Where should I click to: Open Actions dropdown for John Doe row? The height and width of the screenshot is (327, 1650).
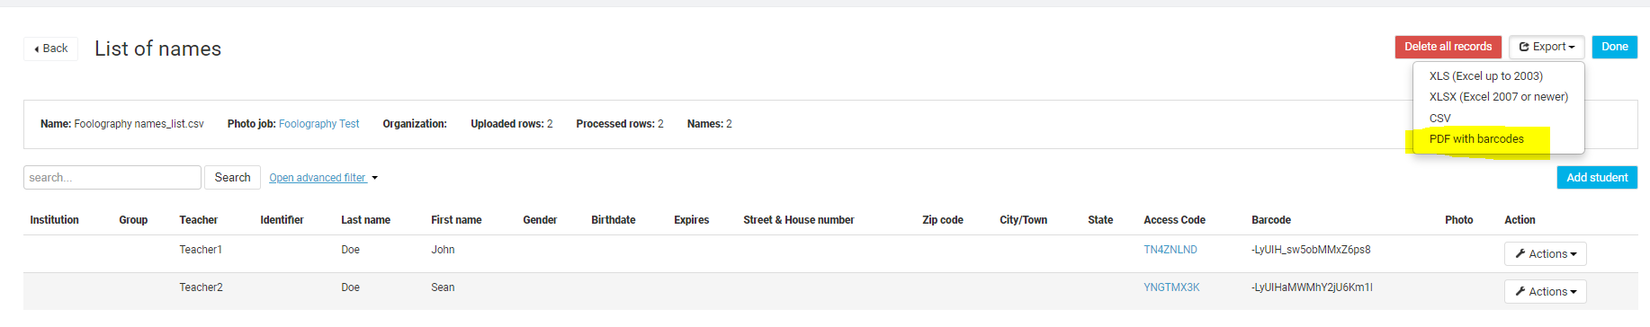[1545, 254]
